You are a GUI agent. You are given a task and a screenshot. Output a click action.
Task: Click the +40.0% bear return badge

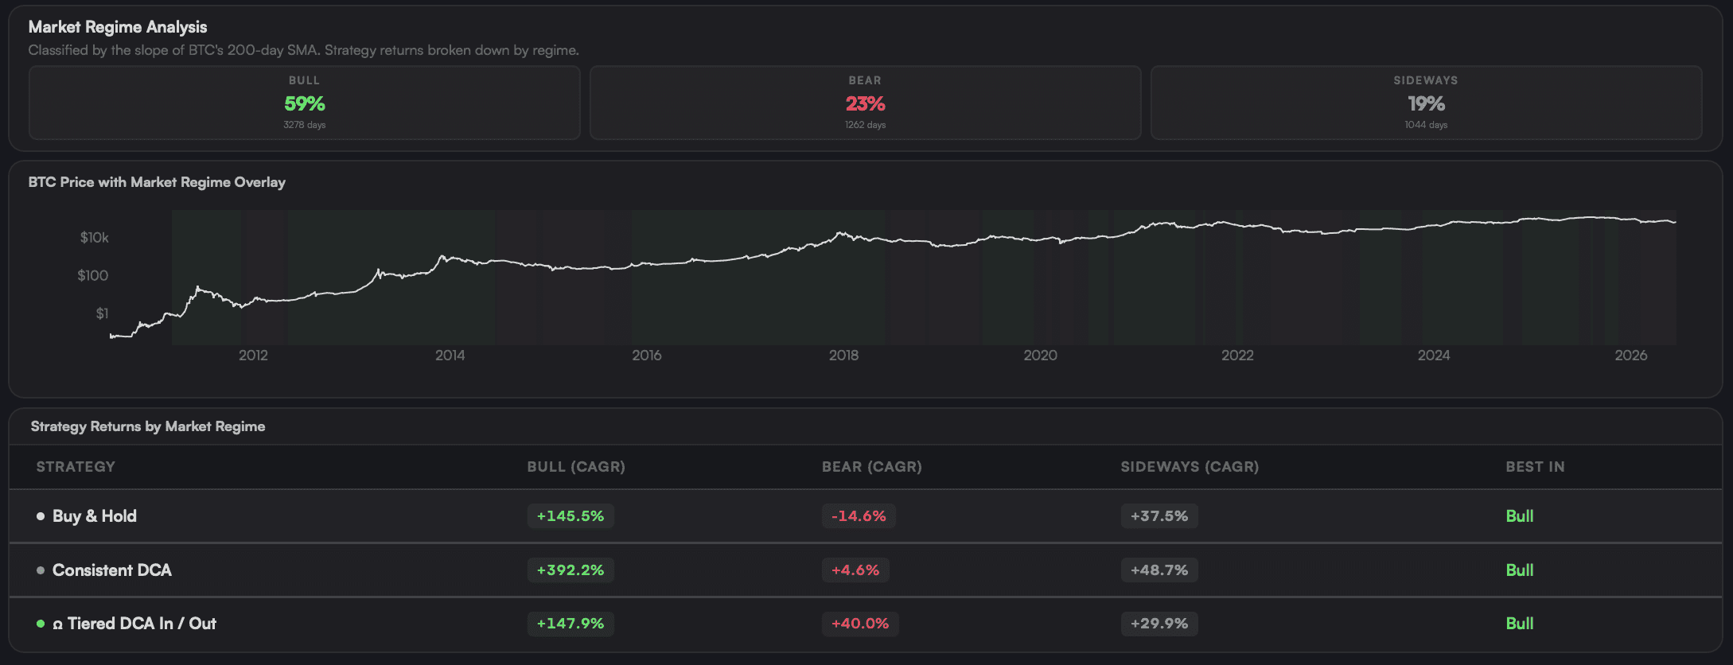(x=860, y=624)
